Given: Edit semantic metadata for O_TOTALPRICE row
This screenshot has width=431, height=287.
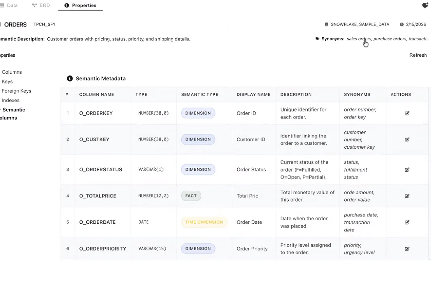Looking at the screenshot, I should (407, 196).
